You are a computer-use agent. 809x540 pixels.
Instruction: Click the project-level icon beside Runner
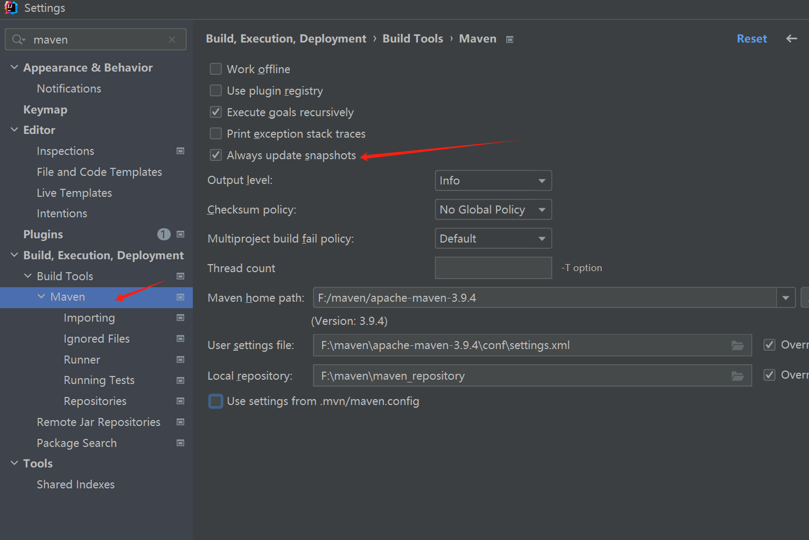(180, 359)
